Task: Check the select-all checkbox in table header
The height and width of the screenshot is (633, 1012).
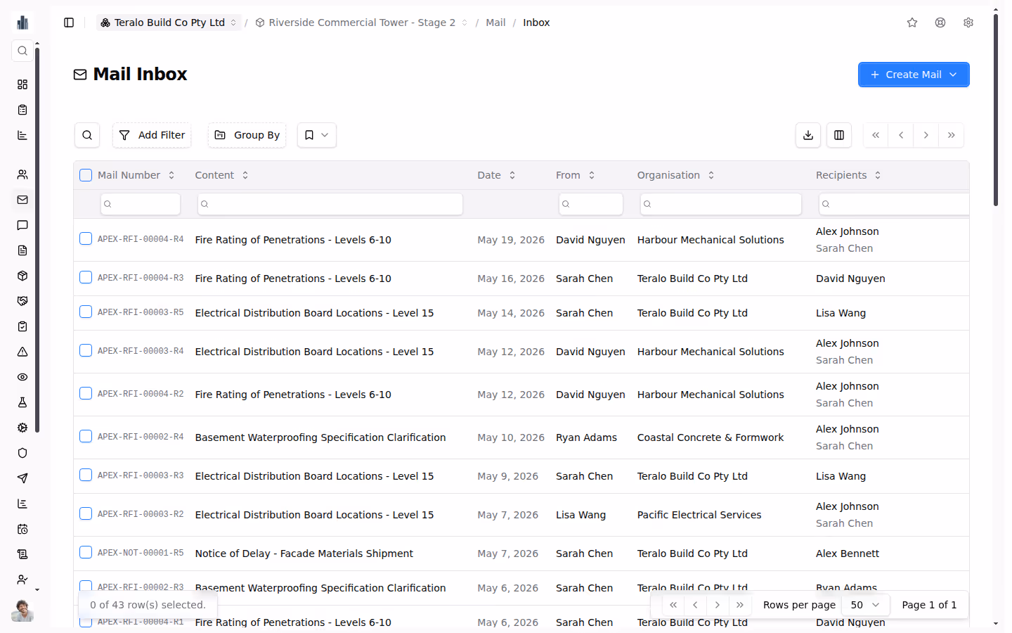Action: tap(86, 175)
